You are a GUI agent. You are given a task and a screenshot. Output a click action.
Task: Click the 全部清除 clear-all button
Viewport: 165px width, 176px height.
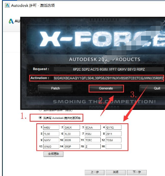pyautogui.click(x=53, y=154)
